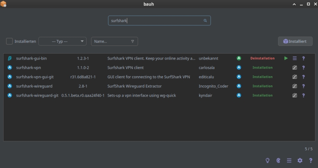The width and height of the screenshot is (318, 168).
Task: Install the surfshark-vpn package
Action: coord(262,68)
